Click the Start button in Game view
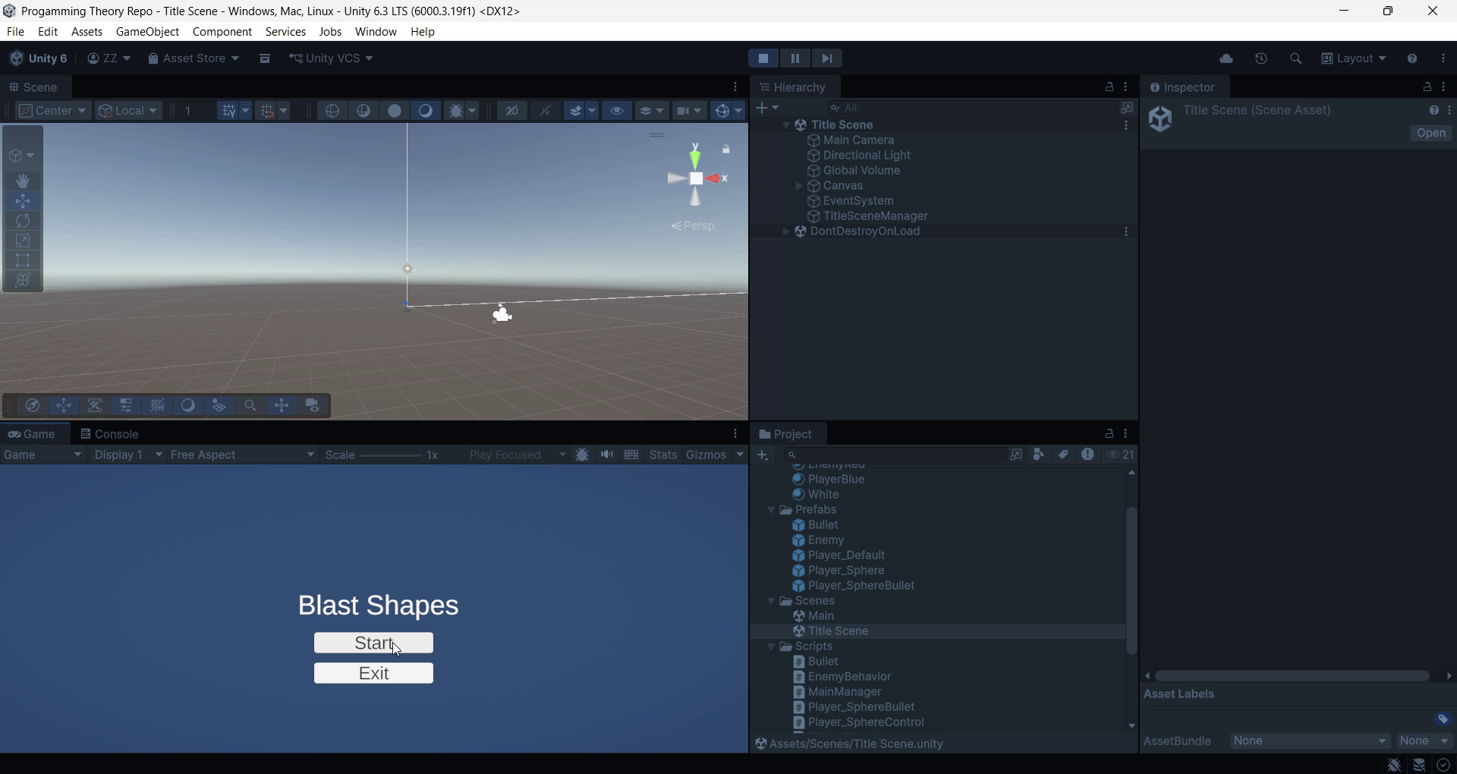Viewport: 1457px width, 774px height. pos(373,643)
